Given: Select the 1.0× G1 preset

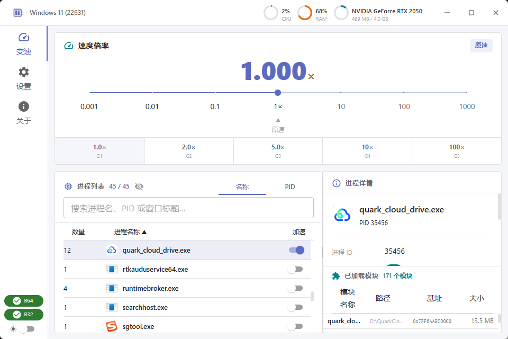Looking at the screenshot, I should point(99,151).
